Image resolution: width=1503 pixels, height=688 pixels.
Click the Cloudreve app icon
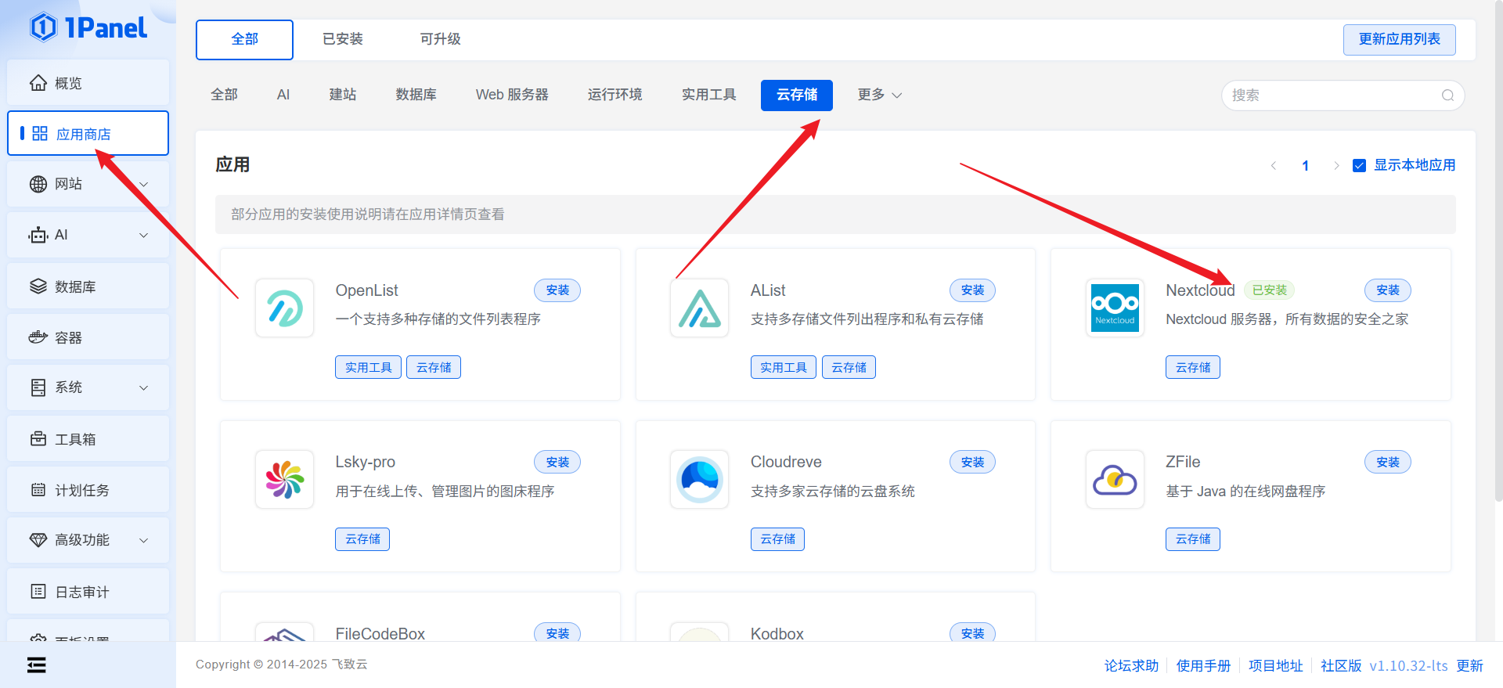pos(699,480)
